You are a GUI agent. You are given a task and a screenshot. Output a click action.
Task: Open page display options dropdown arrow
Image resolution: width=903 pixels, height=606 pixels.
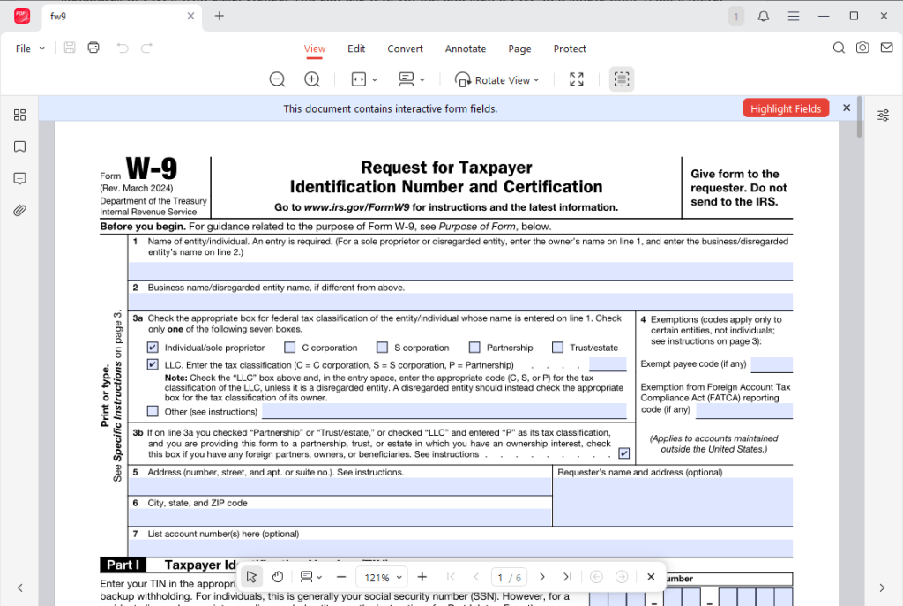[422, 80]
